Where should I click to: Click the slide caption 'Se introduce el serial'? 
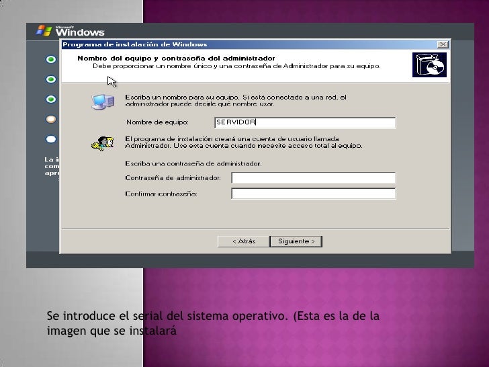pyautogui.click(x=213, y=323)
